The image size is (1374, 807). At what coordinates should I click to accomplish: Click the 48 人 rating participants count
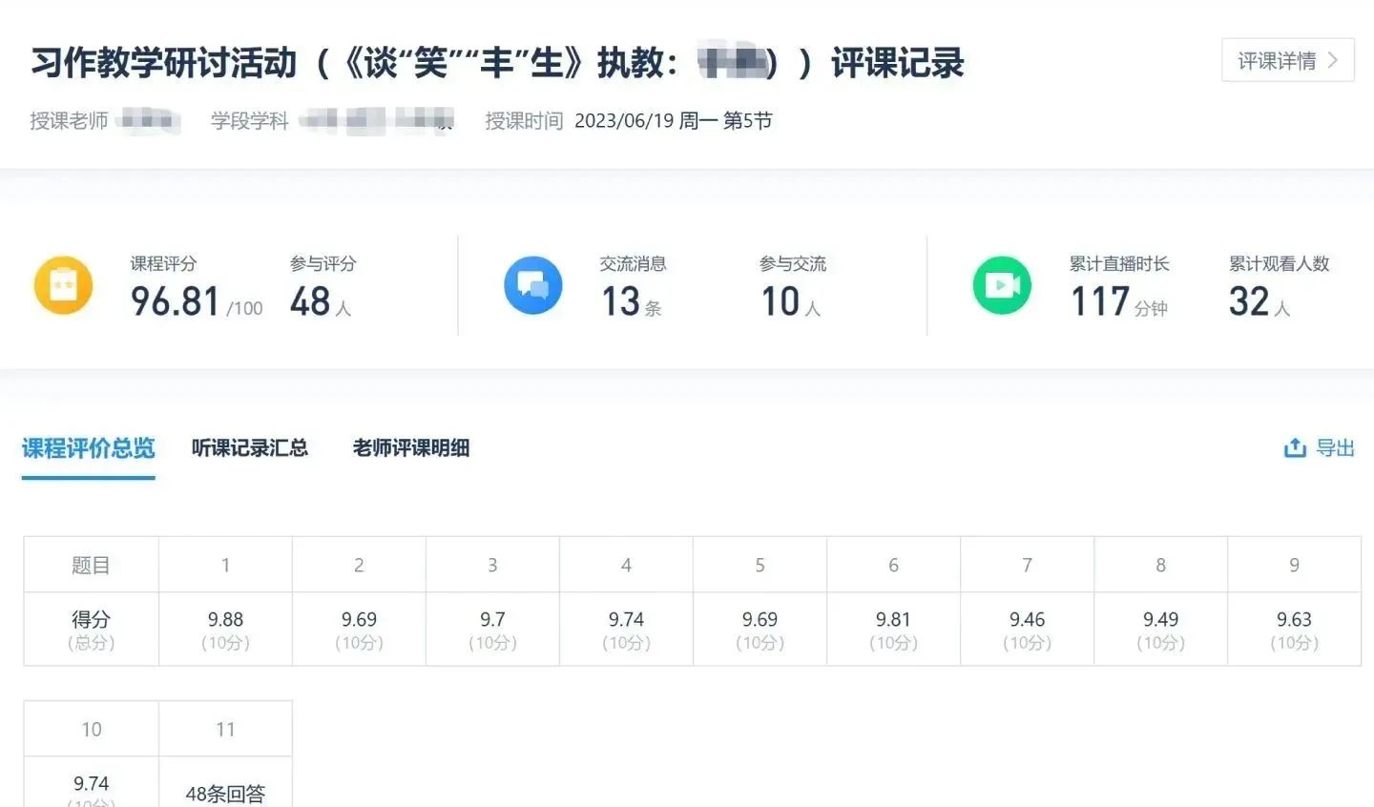(x=320, y=302)
